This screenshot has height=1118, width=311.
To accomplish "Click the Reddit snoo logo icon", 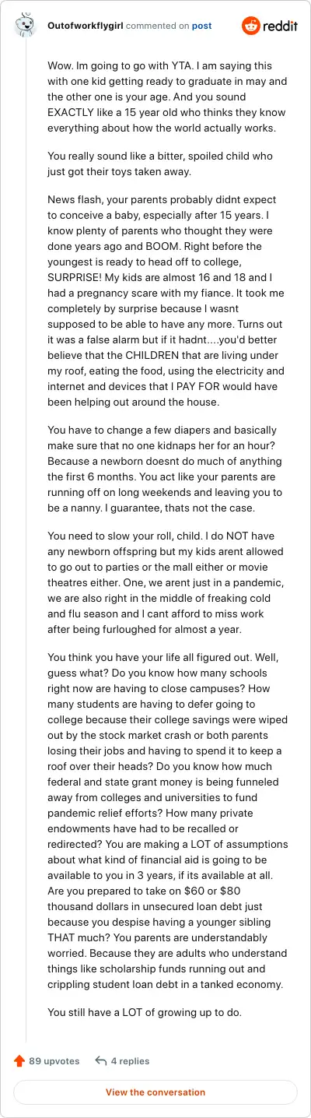I will coord(251,26).
